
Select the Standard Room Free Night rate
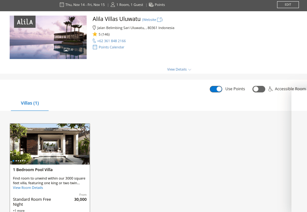click(32, 202)
